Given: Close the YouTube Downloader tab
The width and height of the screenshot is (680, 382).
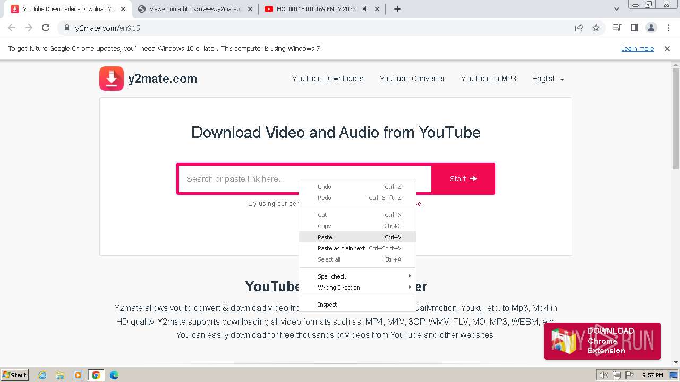Looking at the screenshot, I should coord(123,9).
